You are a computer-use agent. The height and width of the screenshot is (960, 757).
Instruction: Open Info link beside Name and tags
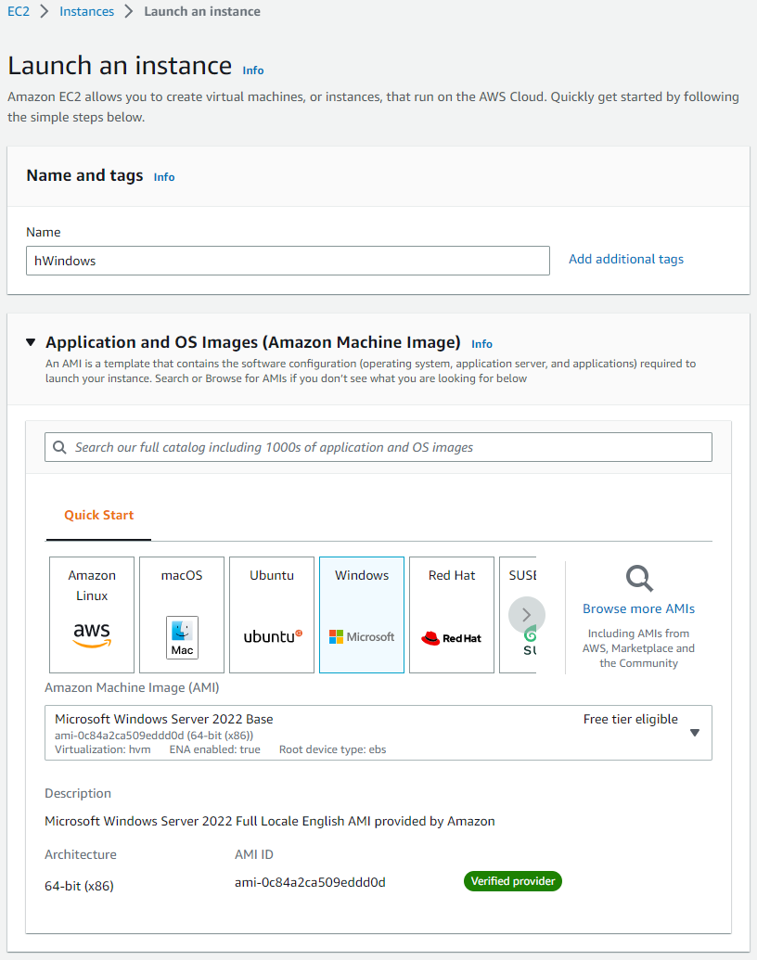coord(164,177)
